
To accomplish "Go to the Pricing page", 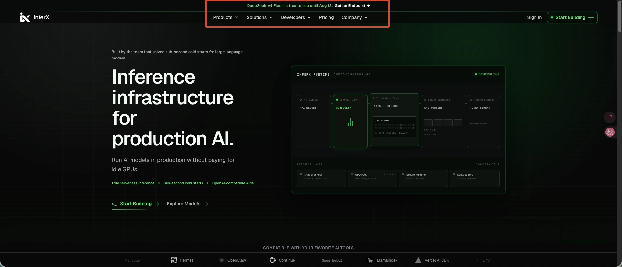I will 326,17.
